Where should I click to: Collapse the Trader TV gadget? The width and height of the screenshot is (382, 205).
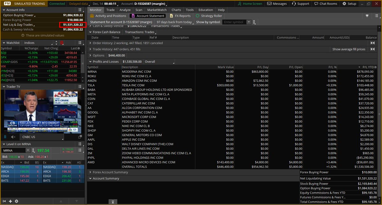[x=4, y=86]
